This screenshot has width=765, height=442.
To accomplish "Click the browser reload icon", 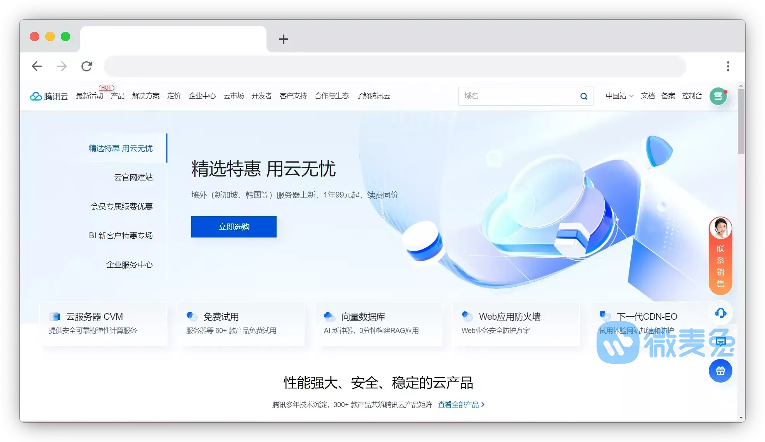I will (87, 66).
